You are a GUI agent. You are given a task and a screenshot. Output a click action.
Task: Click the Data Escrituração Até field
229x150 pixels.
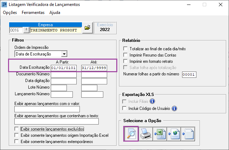[x=94, y=68]
